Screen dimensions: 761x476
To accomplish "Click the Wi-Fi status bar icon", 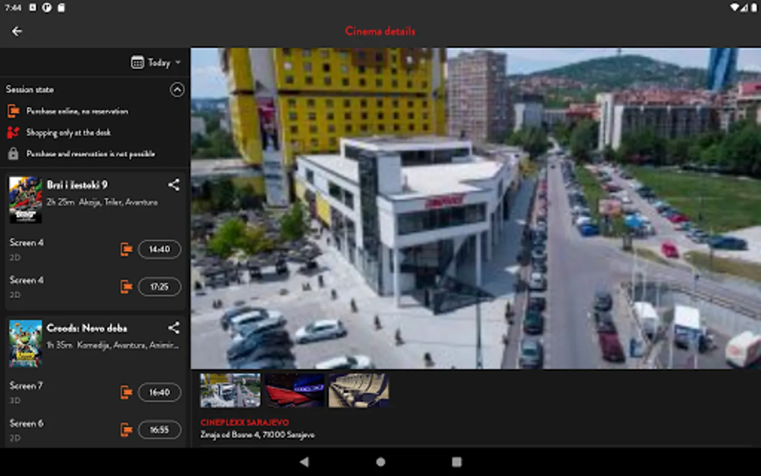I will pos(735,7).
